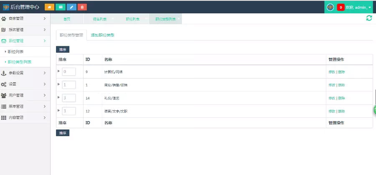Click the orange home icon button

(49, 7)
